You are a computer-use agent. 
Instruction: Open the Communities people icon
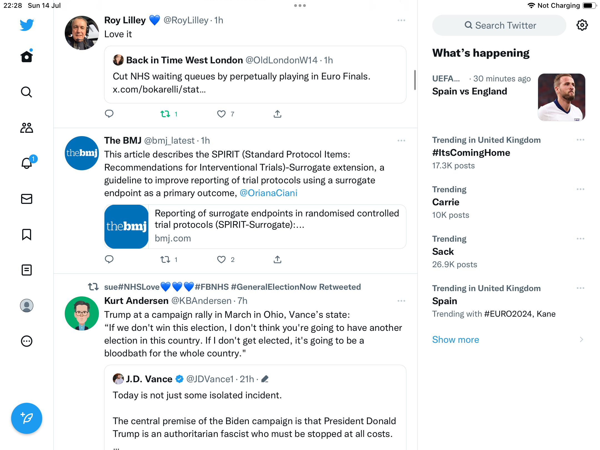(27, 128)
